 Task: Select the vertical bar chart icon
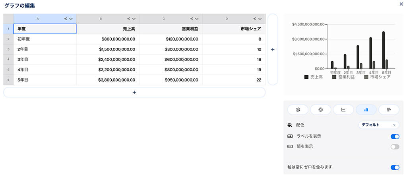click(366, 110)
